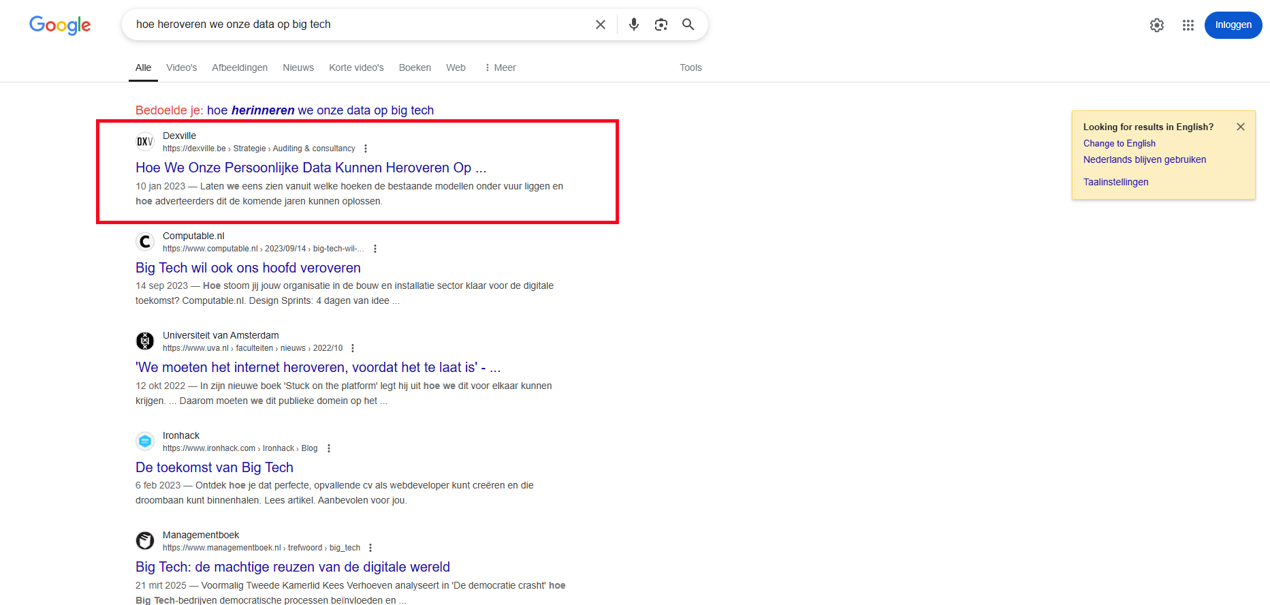Click the Universiteit van Amsterdam favicon
The image size is (1270, 605).
click(145, 341)
